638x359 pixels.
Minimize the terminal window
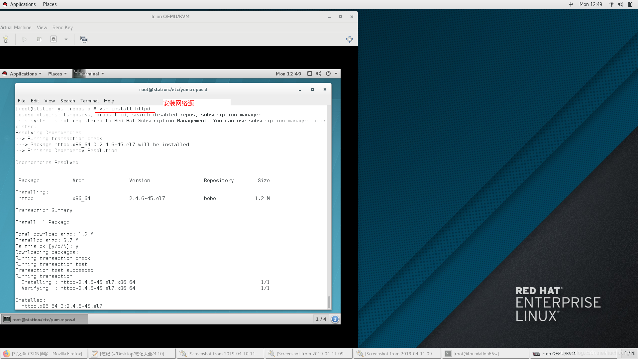click(300, 89)
